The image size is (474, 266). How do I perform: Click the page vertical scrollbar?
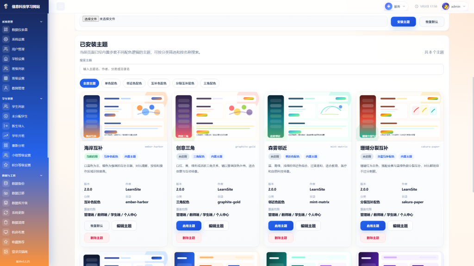pos(473,135)
